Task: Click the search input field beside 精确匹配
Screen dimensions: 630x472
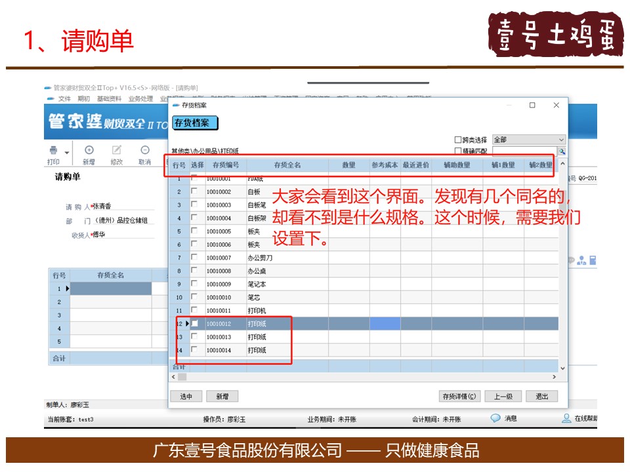Action: 524,151
